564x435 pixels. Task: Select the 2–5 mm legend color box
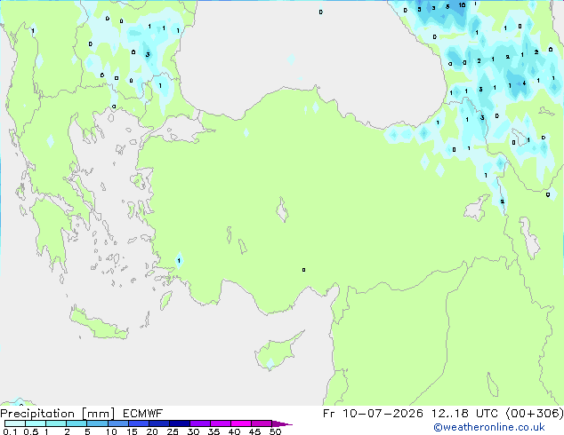pyautogui.click(x=77, y=423)
